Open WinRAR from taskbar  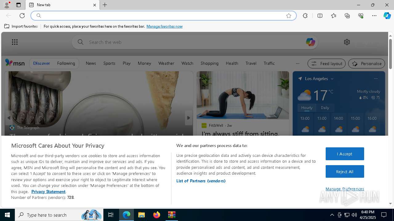[171, 215]
